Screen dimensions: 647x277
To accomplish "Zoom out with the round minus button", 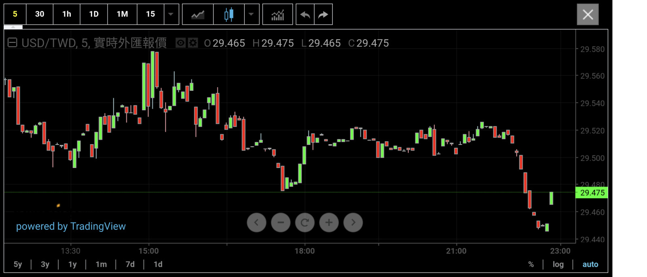I will pos(281,222).
